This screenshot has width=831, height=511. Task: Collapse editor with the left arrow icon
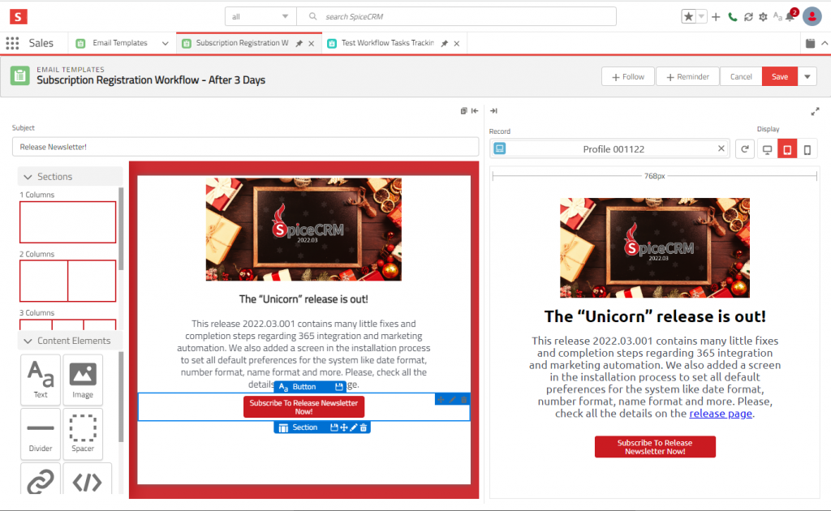(475, 110)
